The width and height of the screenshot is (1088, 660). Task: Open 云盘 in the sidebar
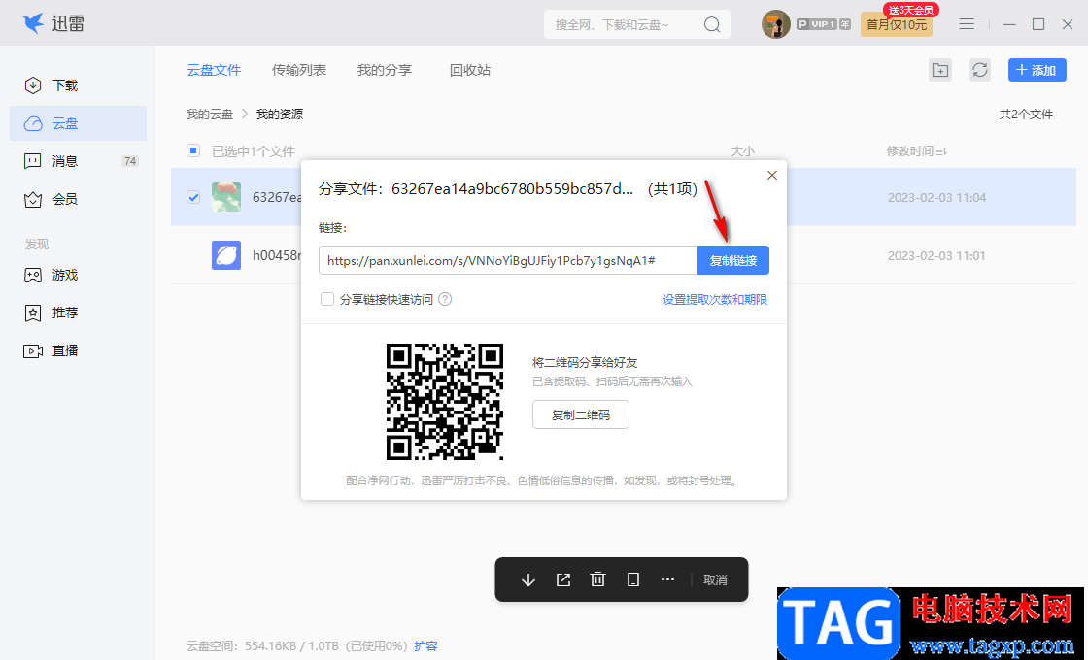78,123
